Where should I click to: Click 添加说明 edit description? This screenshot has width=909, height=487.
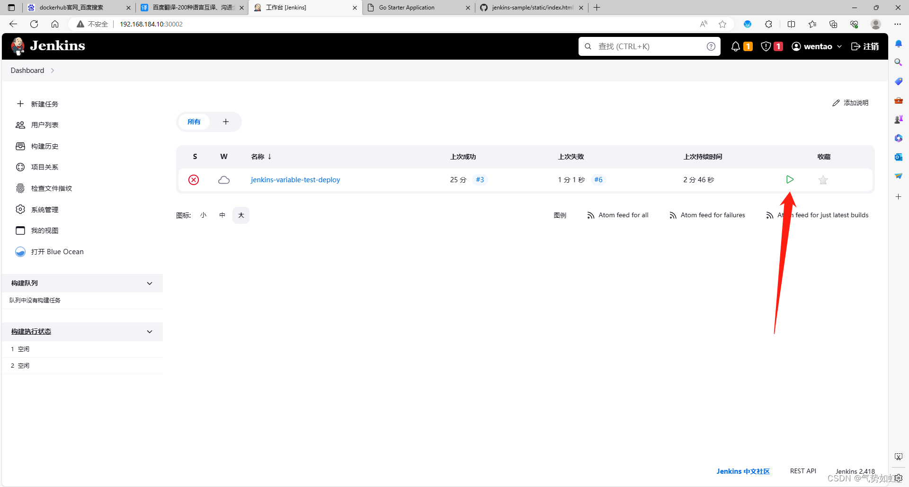(x=851, y=103)
